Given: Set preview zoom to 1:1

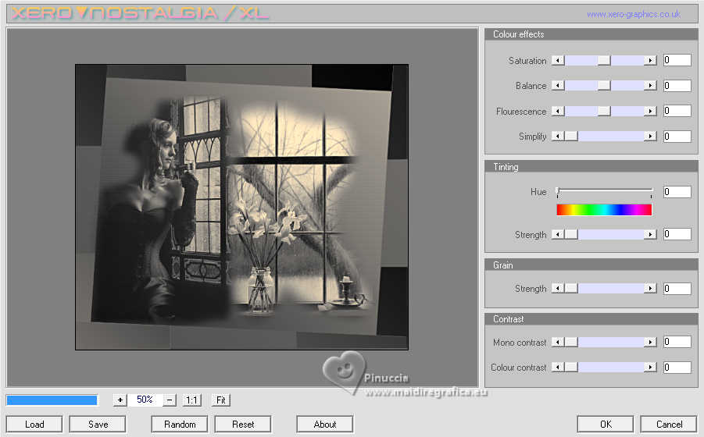Looking at the screenshot, I should coord(191,400).
